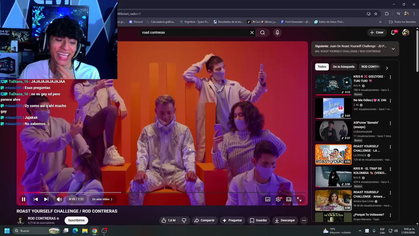
Task: Open the Pixlr photo editor bookmark
Action: coord(329,22)
